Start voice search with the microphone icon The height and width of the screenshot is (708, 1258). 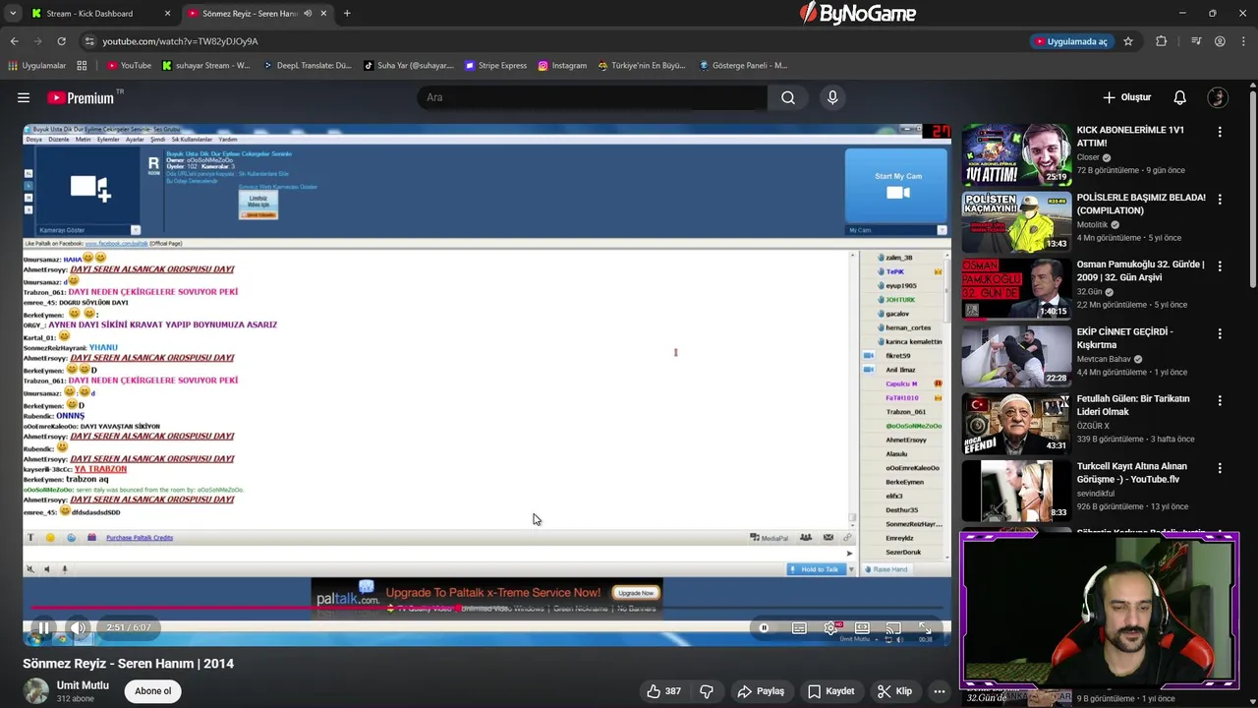point(832,97)
